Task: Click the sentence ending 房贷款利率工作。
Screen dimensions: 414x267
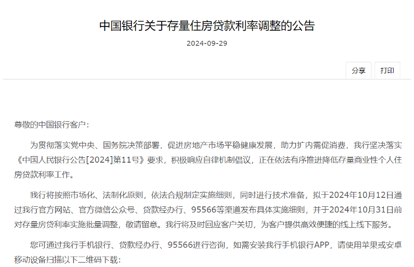Action: (x=44, y=175)
